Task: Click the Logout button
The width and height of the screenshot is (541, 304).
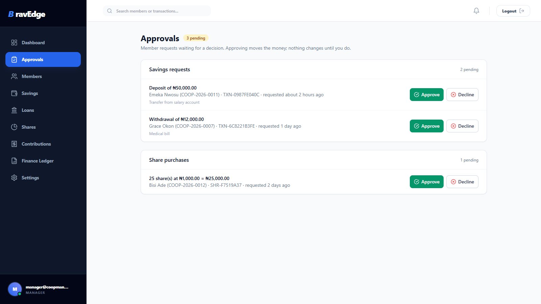Action: point(513,11)
